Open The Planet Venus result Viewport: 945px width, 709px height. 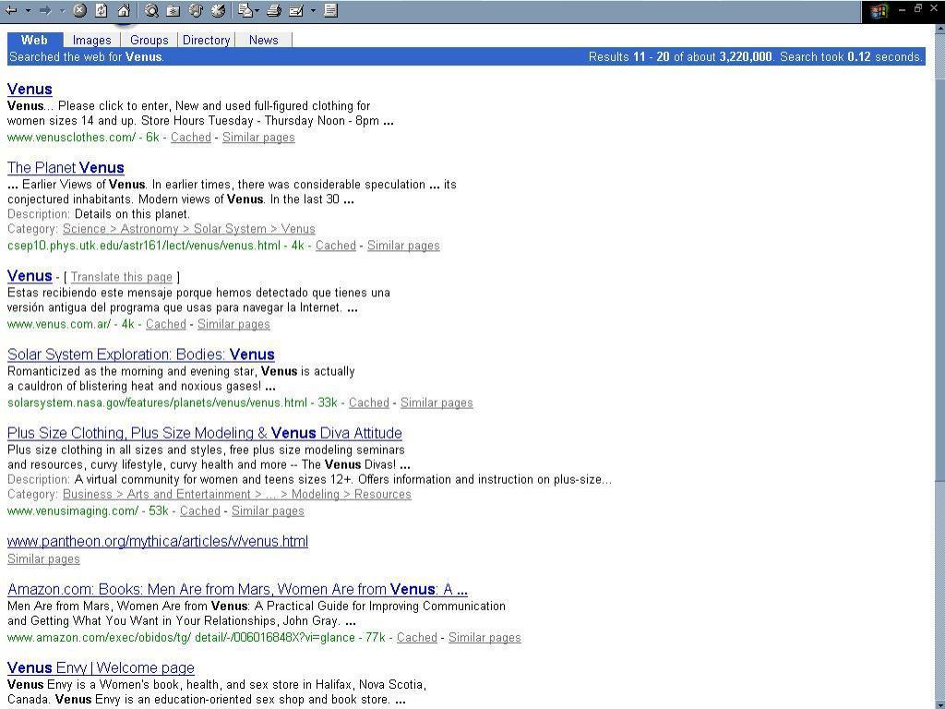66,168
